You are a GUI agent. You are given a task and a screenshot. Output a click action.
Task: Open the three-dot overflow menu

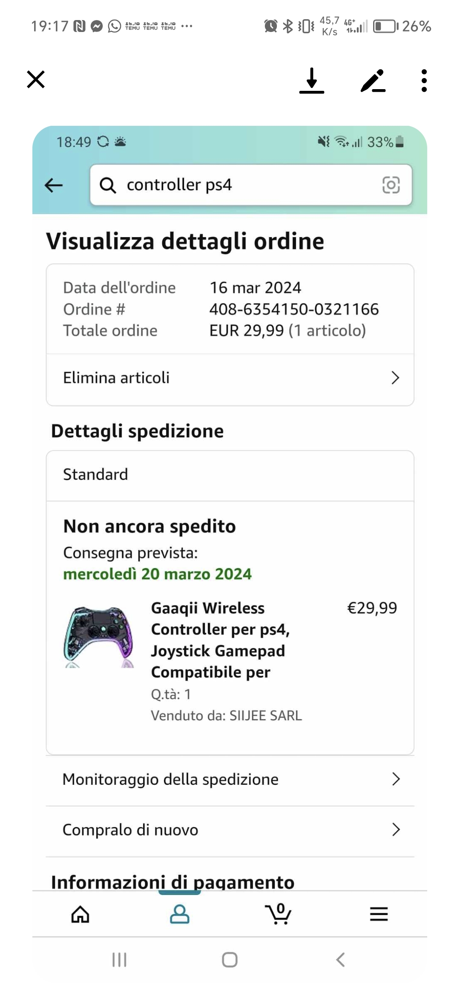(424, 80)
